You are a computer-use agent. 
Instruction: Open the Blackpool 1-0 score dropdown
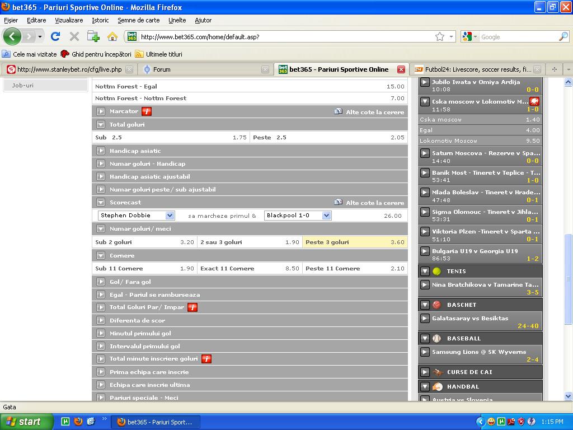[298, 216]
